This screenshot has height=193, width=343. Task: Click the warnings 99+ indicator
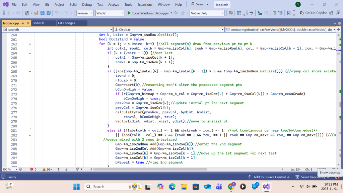tap(47, 169)
